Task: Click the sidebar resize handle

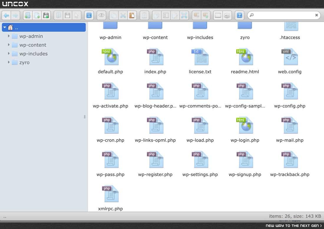Action: point(85,117)
